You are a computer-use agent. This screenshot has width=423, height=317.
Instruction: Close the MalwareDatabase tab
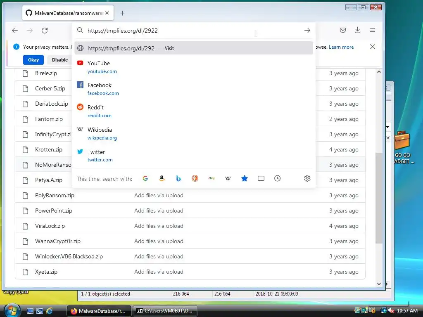coord(107,13)
